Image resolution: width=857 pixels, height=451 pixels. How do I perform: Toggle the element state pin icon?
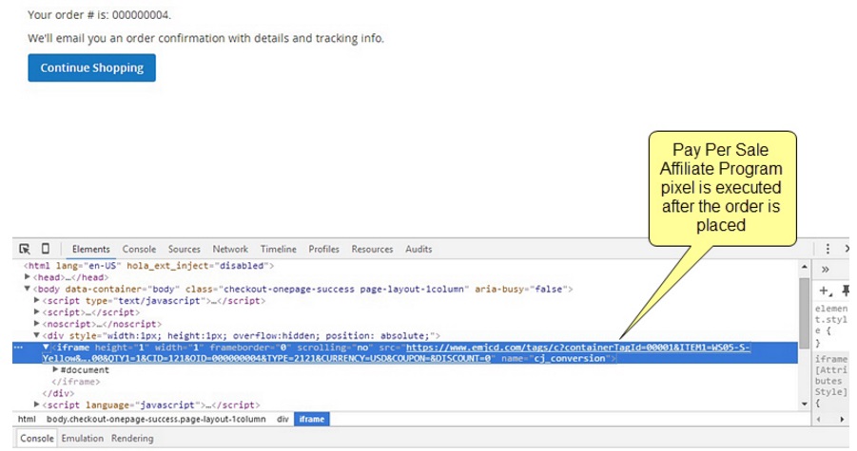pyautogui.click(x=845, y=291)
